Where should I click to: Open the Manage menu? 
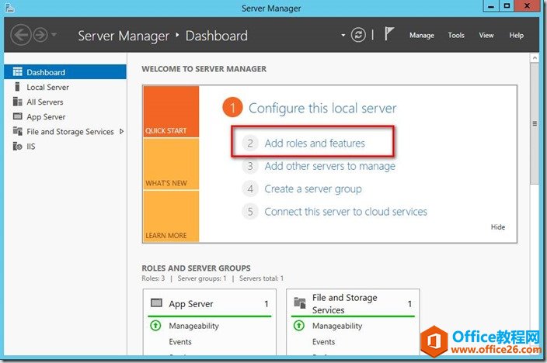click(x=422, y=35)
